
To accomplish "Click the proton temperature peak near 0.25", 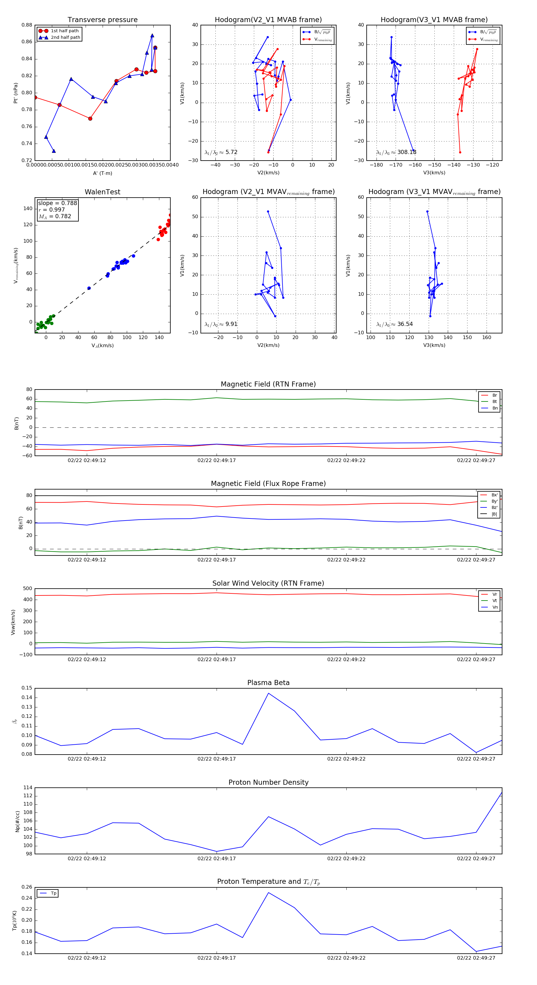I will click(x=268, y=892).
